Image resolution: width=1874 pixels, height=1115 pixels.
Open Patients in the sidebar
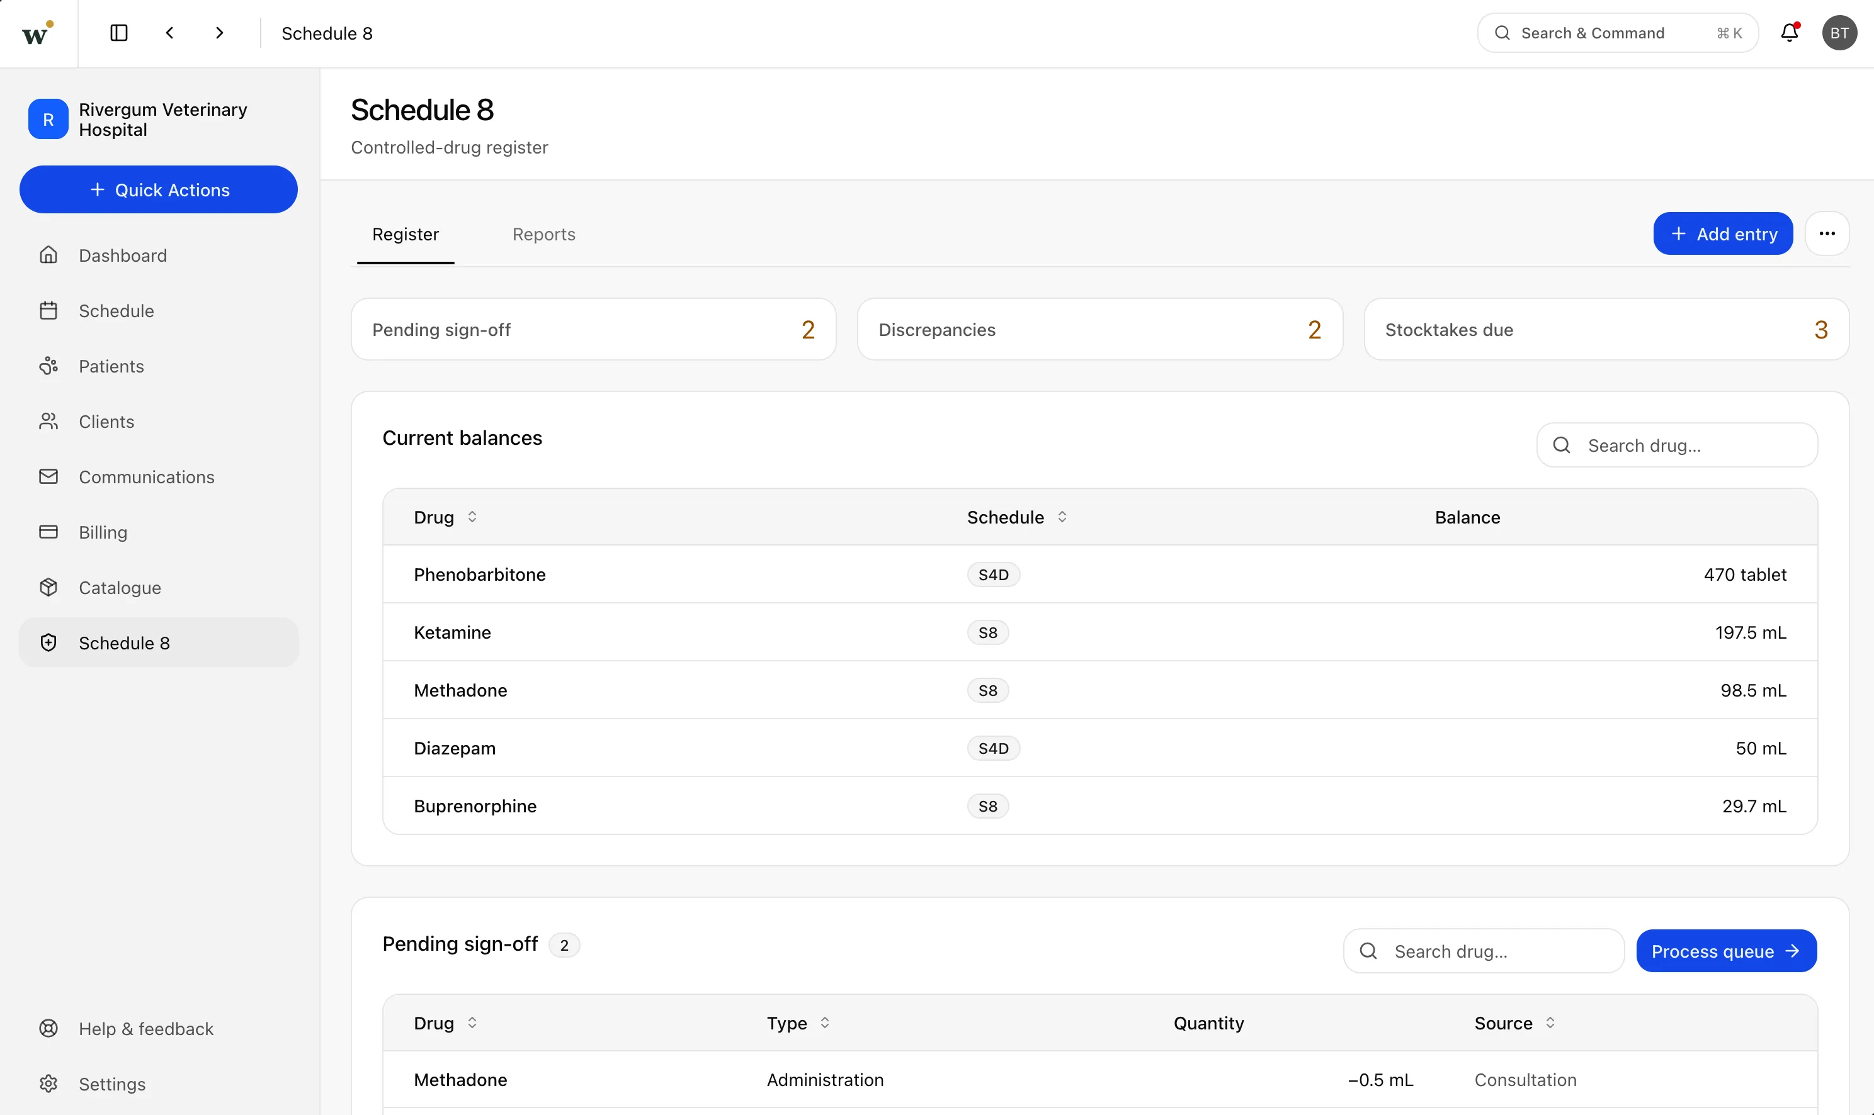159,366
